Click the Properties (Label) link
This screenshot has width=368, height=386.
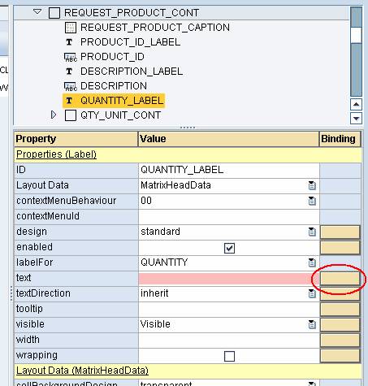tap(56, 154)
